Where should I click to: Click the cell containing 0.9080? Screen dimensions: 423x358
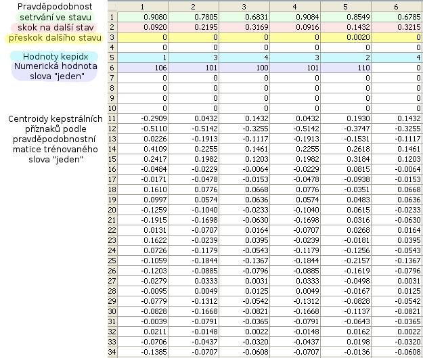tap(143, 18)
